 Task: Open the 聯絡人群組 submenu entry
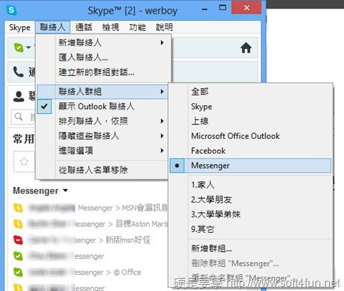click(102, 91)
